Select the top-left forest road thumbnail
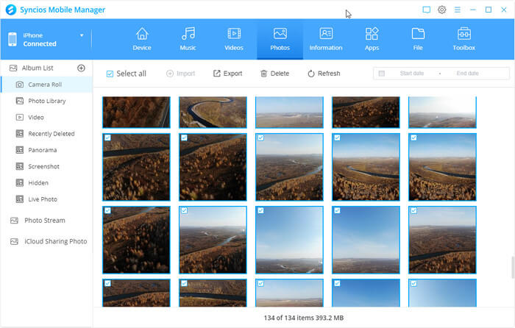This screenshot has width=515, height=328. coord(136,112)
